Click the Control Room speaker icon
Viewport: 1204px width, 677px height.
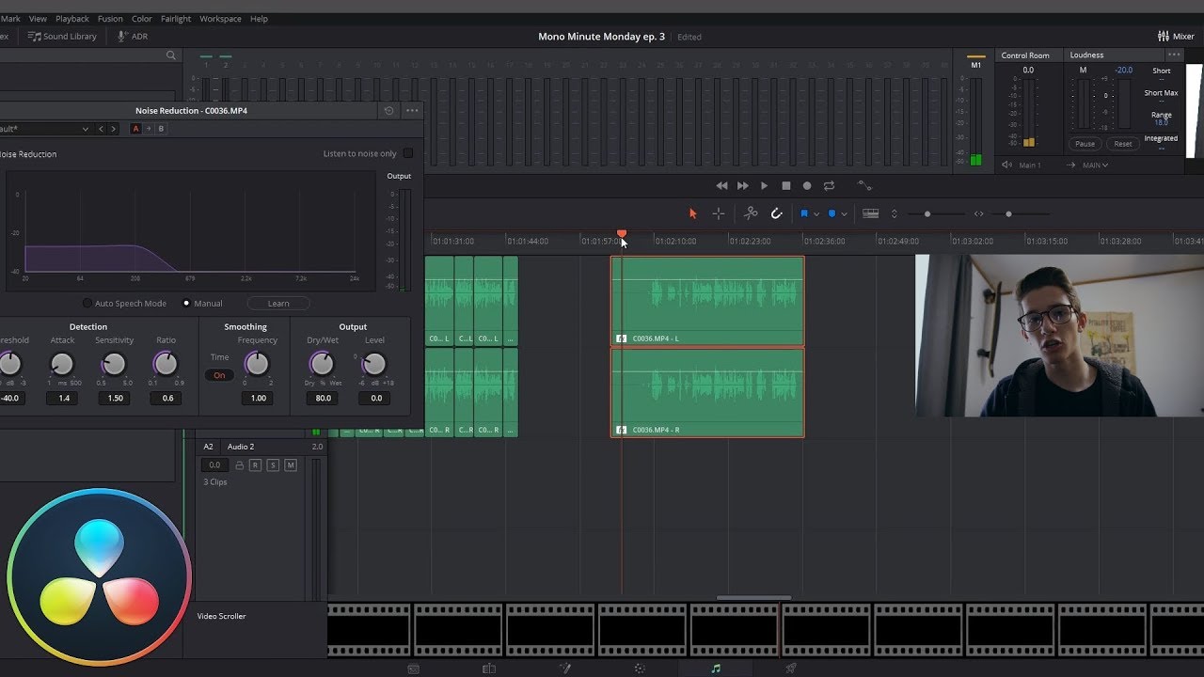[x=1007, y=165]
